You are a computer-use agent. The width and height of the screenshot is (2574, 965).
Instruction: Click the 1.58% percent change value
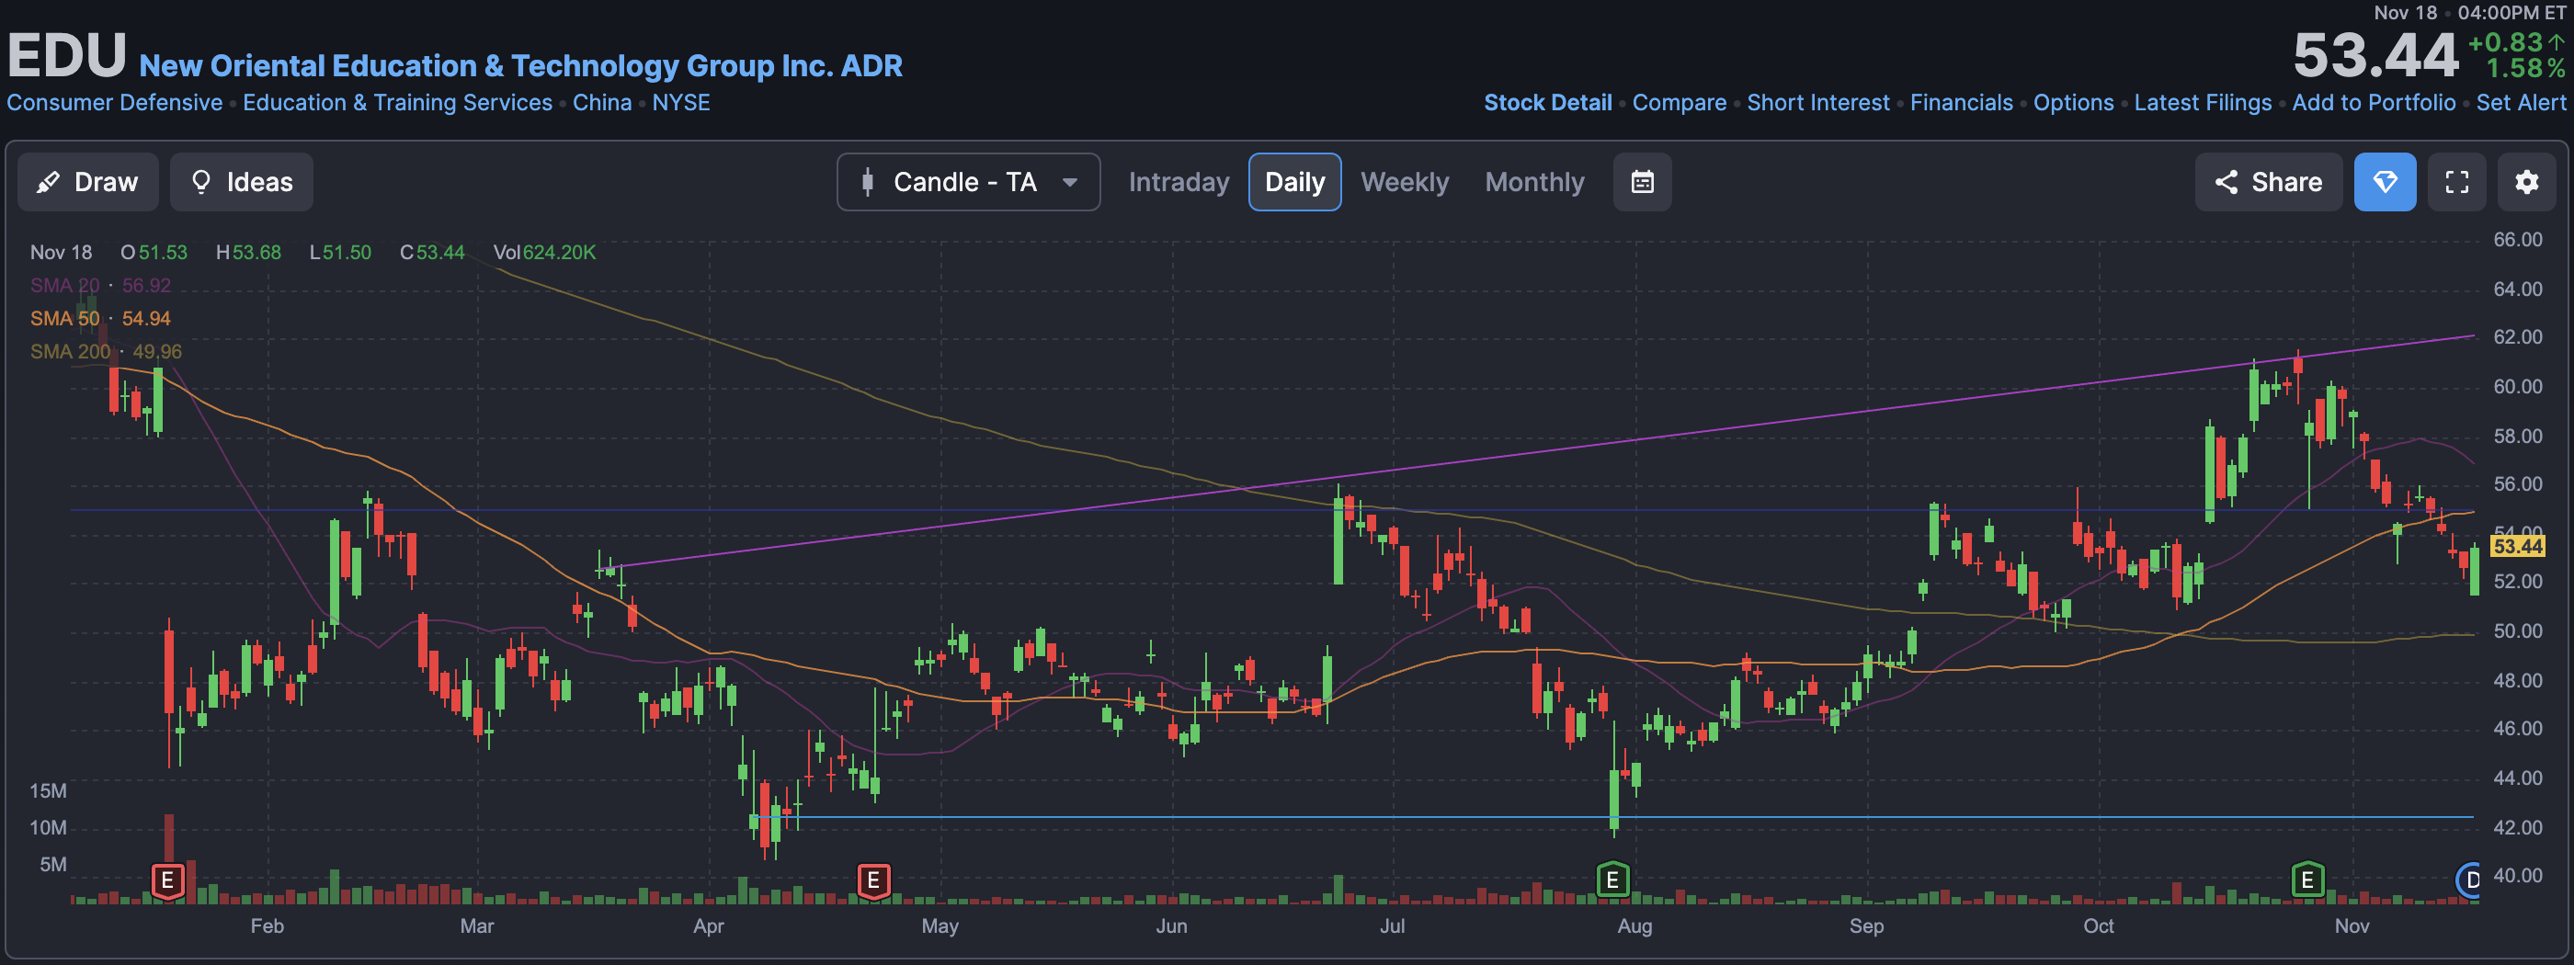(x=2524, y=69)
